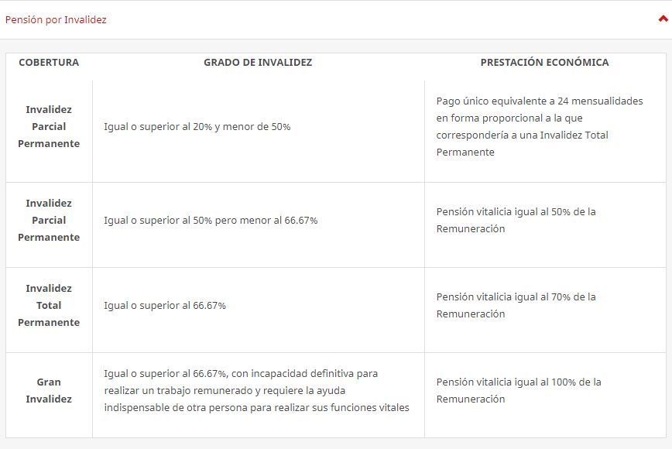Image resolution: width=672 pixels, height=449 pixels.
Task: Click the 100% de la Remuneración pension cell
Action: pyautogui.click(x=518, y=391)
